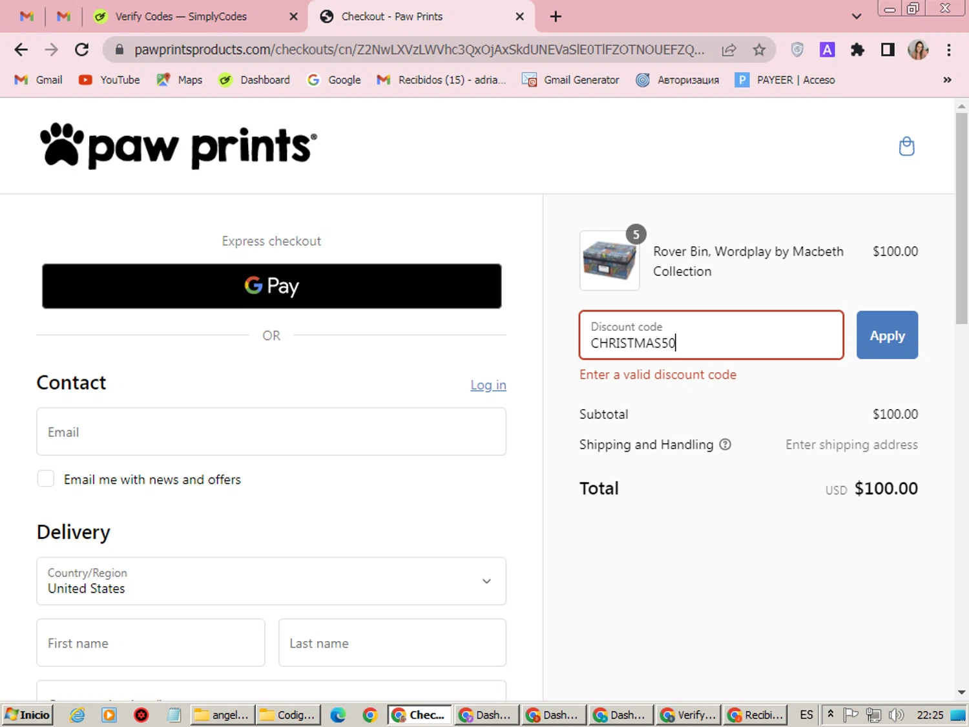
Task: Check Email me with news and offers
Action: 45,479
